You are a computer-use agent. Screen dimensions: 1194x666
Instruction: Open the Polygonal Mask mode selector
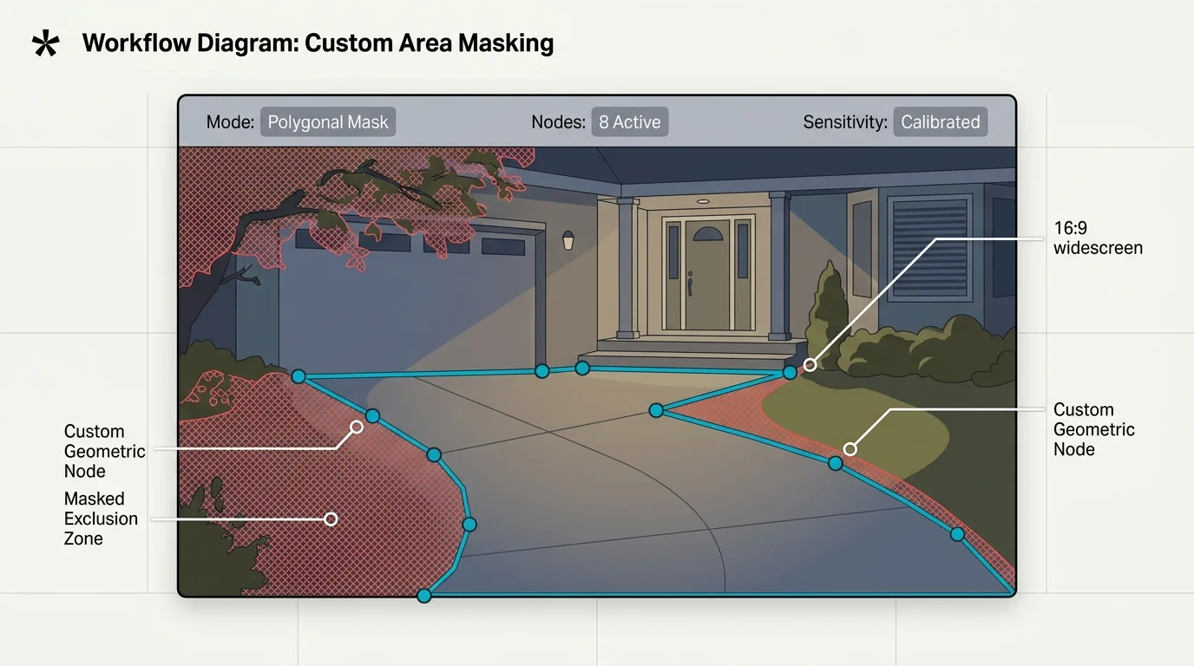pyautogui.click(x=328, y=122)
